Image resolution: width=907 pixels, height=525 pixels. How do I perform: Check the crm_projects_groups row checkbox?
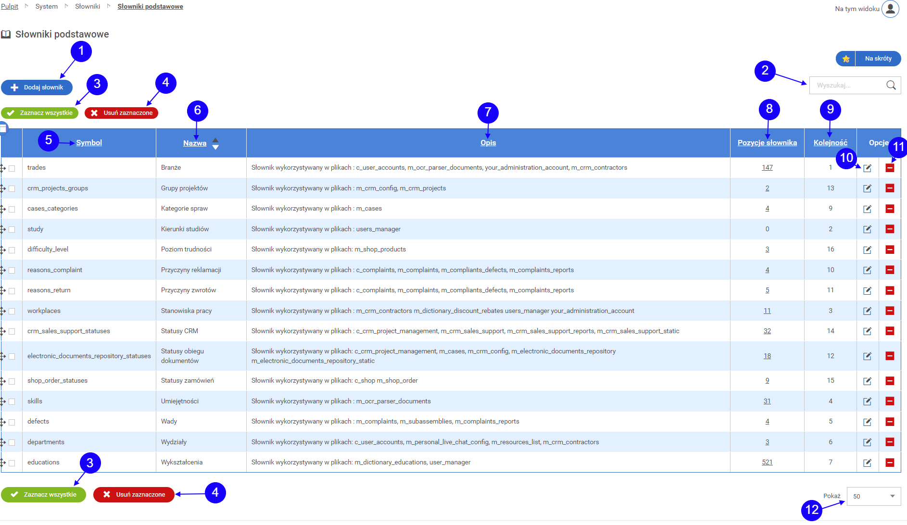12,188
